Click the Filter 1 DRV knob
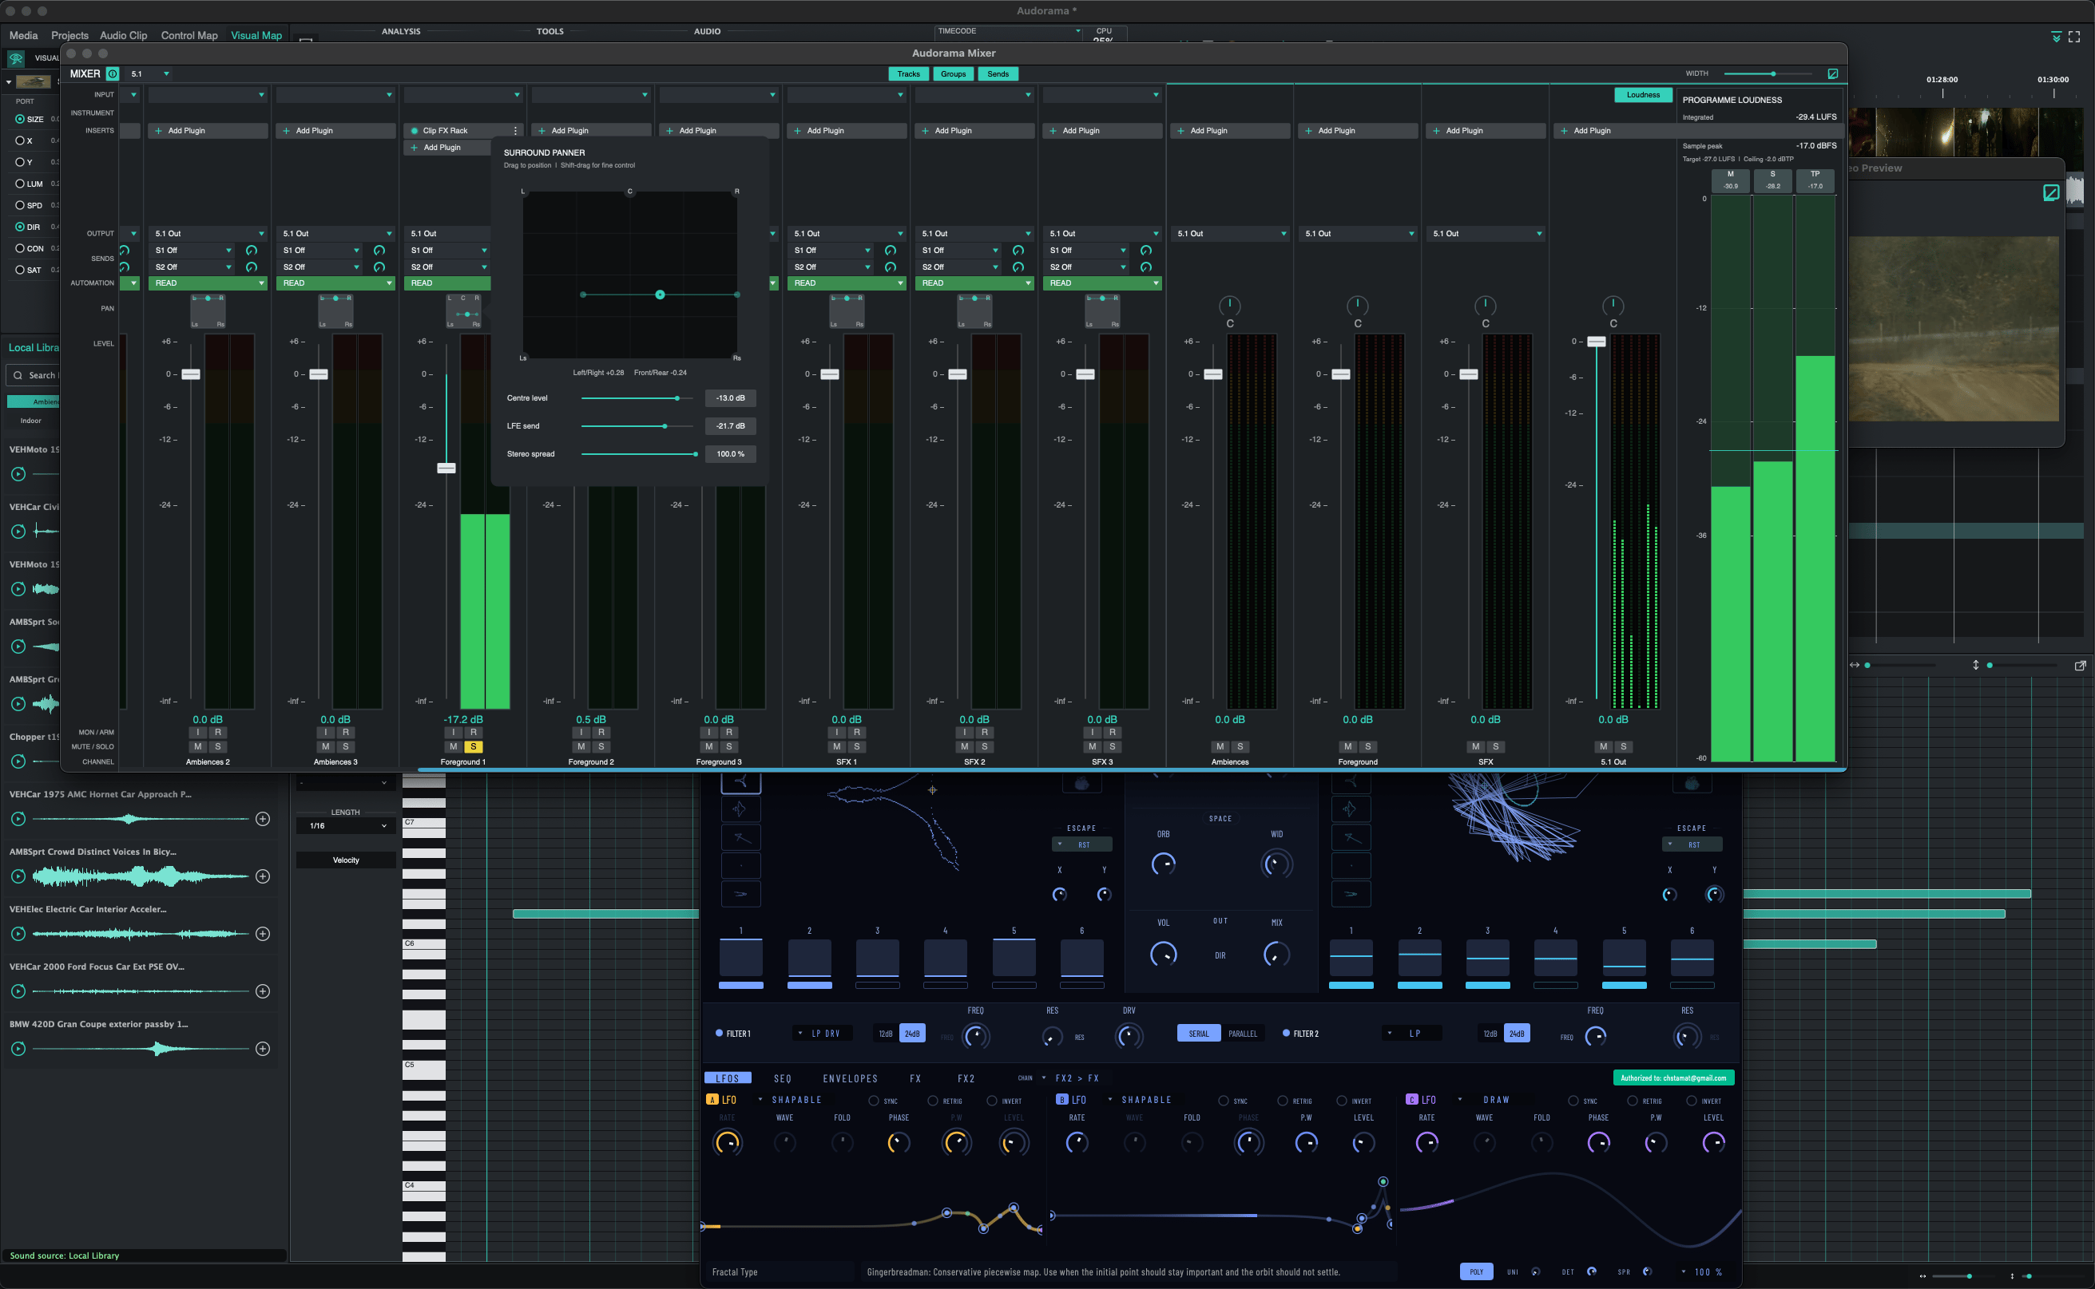Screen dimensions: 2095x1289 coord(1129,1036)
